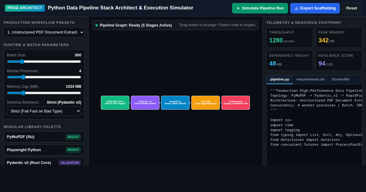Screen dimensions: 366x192
Task: Click the app title Python Data Pipeline Stack
Action: (x=120, y=8)
